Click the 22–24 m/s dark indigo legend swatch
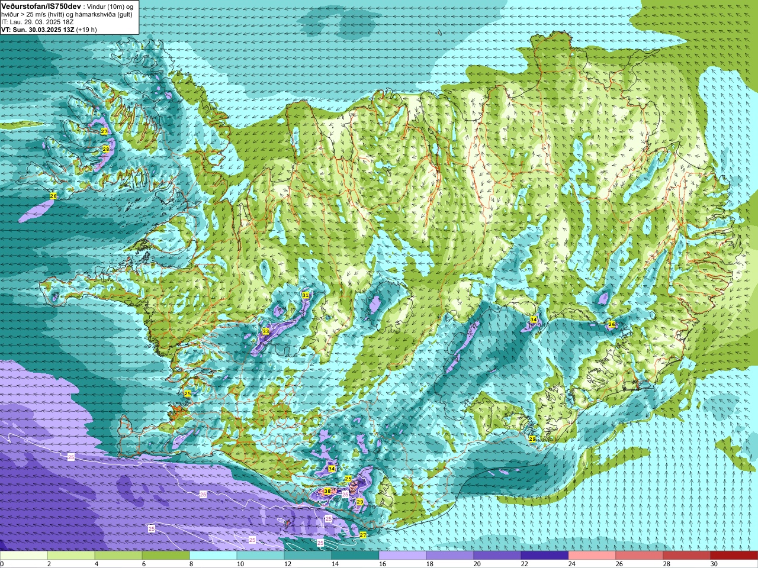The height and width of the screenshot is (568, 758). [545, 556]
